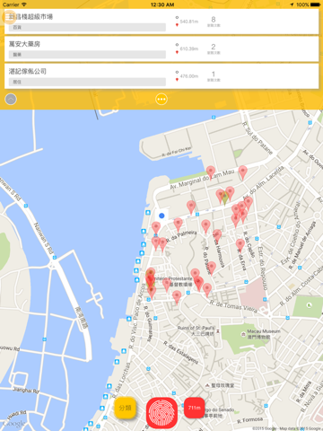Select the red pin on R. da Erva
The height and width of the screenshot is (431, 323).
(x=240, y=245)
